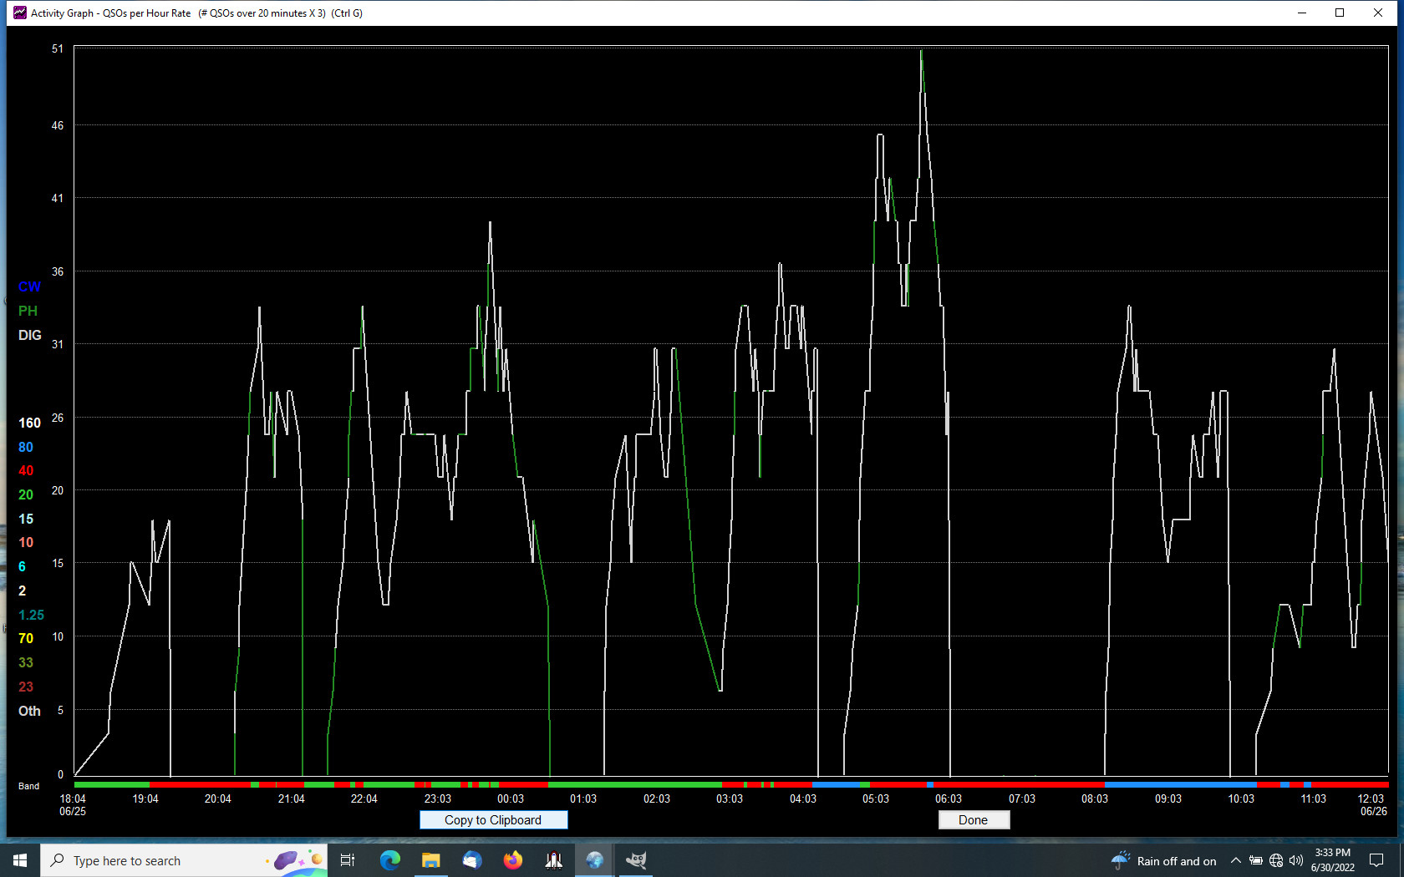This screenshot has height=877, width=1404.
Task: Open the Windows Start menu
Action: [20, 860]
